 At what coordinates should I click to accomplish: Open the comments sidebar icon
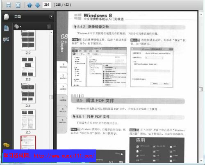7,145
